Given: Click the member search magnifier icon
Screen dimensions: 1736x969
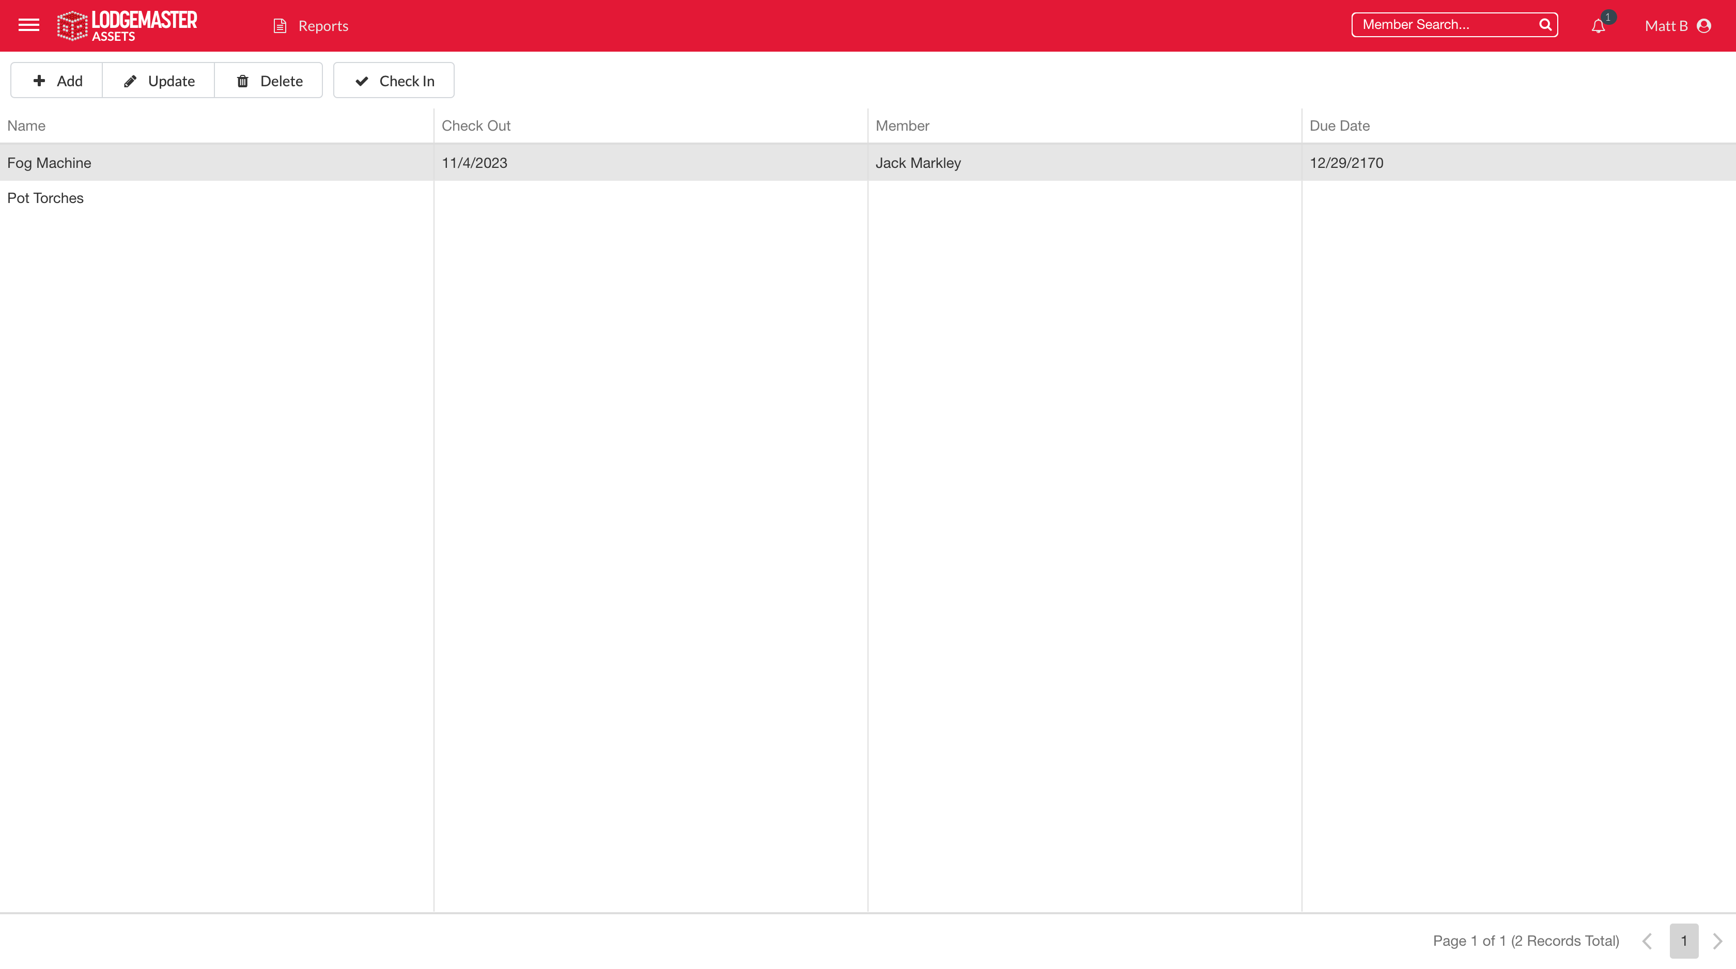Looking at the screenshot, I should tap(1545, 25).
